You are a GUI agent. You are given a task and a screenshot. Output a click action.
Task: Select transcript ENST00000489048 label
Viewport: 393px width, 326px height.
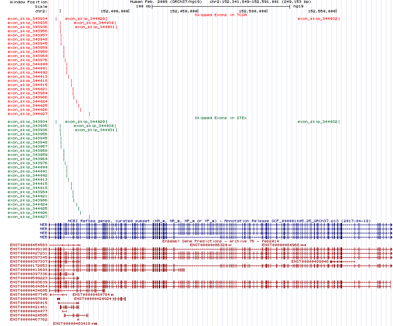(x=310, y=261)
